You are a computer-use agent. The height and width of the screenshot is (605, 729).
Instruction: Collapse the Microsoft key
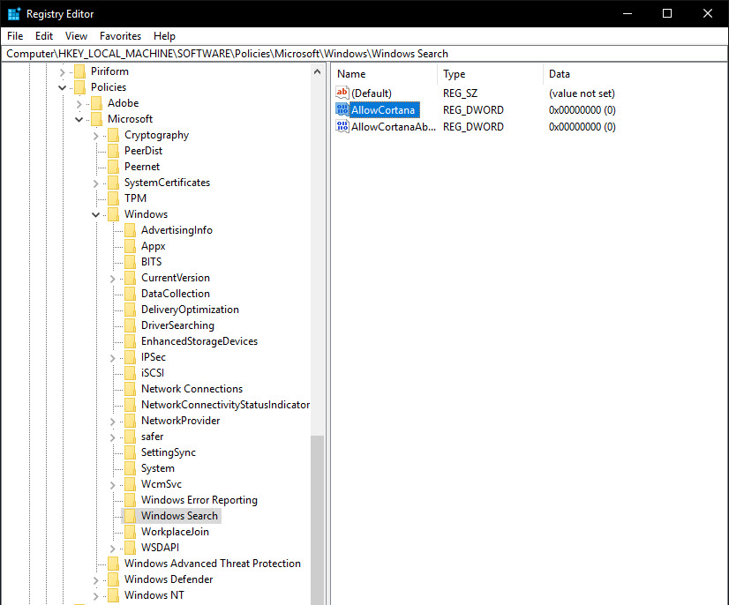(x=79, y=119)
